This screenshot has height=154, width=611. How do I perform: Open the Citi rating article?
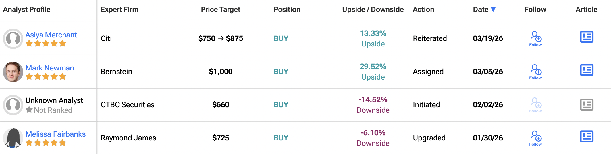pyautogui.click(x=587, y=37)
